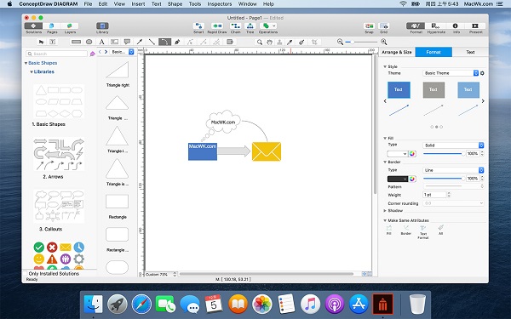Collapse the Style section
511x319 pixels.
[x=385, y=66]
